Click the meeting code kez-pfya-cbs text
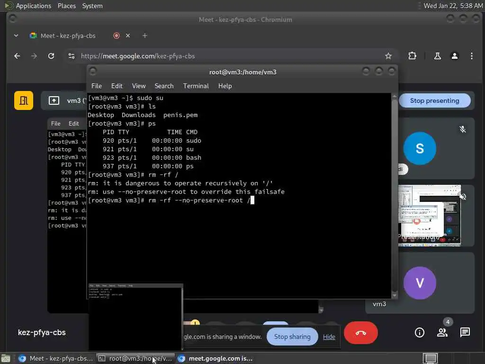This screenshot has height=364, width=485. point(42,332)
